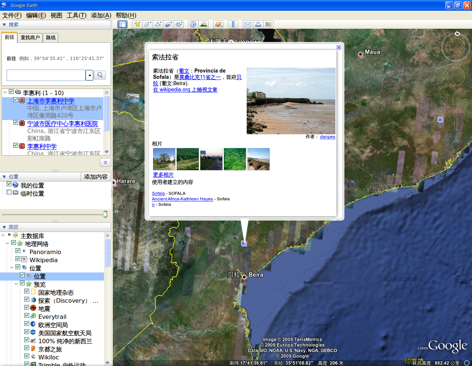Toggle the Everytrail layer checkbox
Viewport: 472px width, 366px height.
click(27, 316)
